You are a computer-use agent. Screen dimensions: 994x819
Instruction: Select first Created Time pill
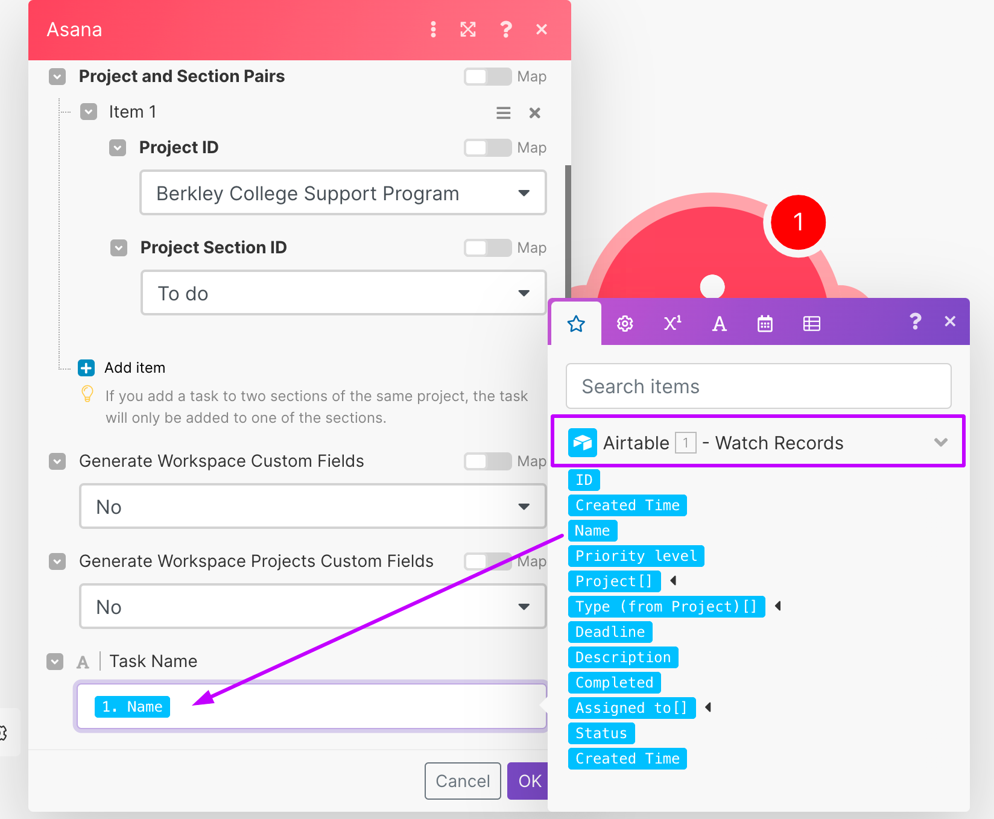[x=627, y=505]
